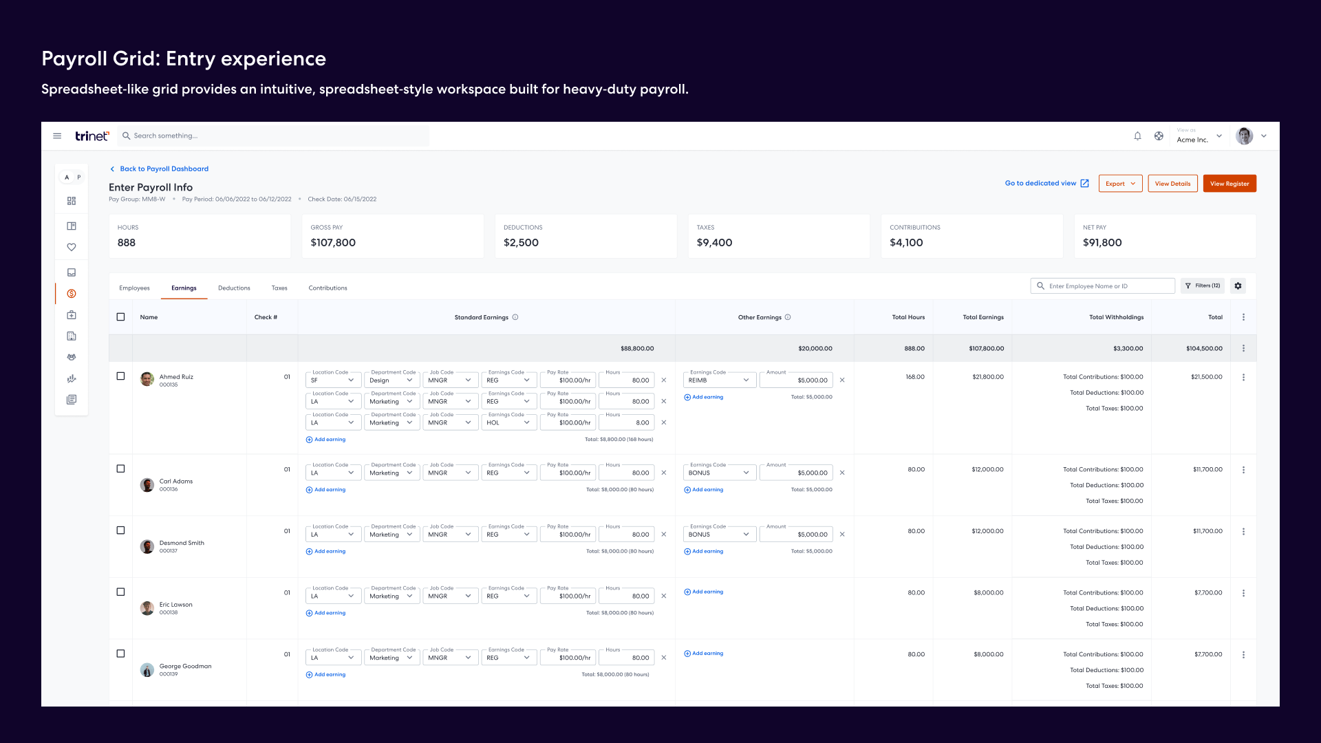Screen dimensions: 1321x743
Task: Select the analytics chart icon in the sidebar
Action: pos(71,378)
